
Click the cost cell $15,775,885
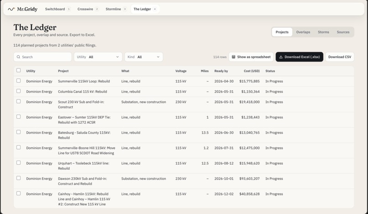coord(249,81)
